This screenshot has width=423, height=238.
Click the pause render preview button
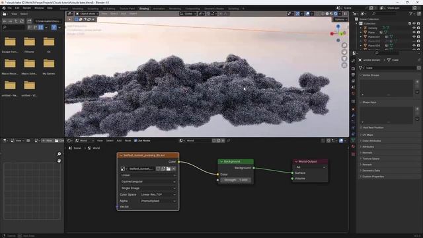point(345,13)
